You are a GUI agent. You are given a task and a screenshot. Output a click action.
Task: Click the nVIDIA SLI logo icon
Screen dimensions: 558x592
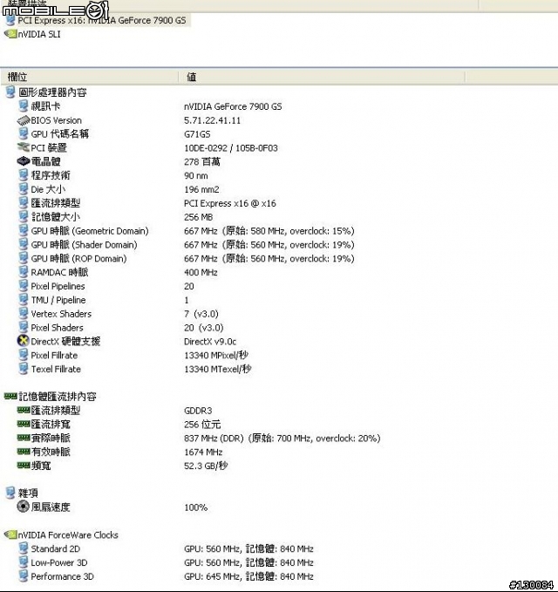click(10, 34)
